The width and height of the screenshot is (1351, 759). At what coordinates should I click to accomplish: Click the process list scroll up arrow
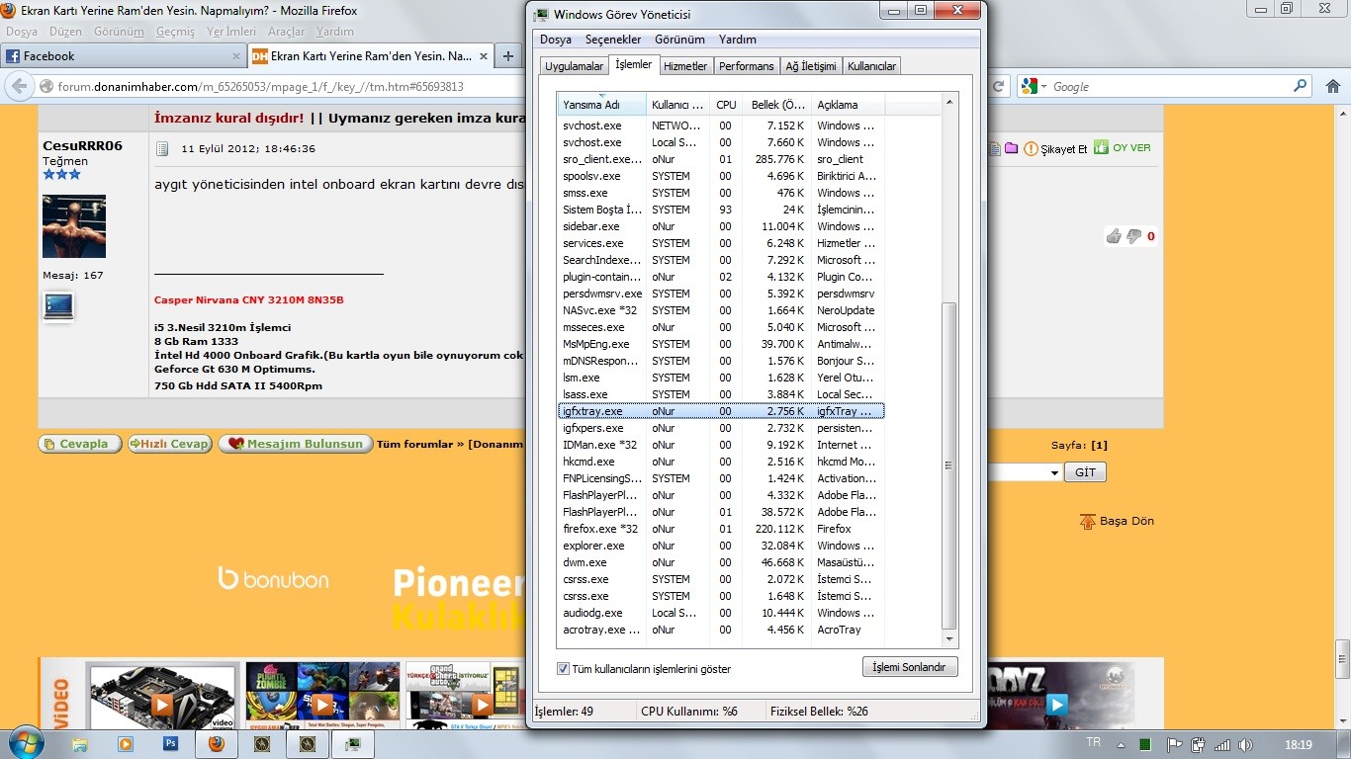(x=949, y=102)
